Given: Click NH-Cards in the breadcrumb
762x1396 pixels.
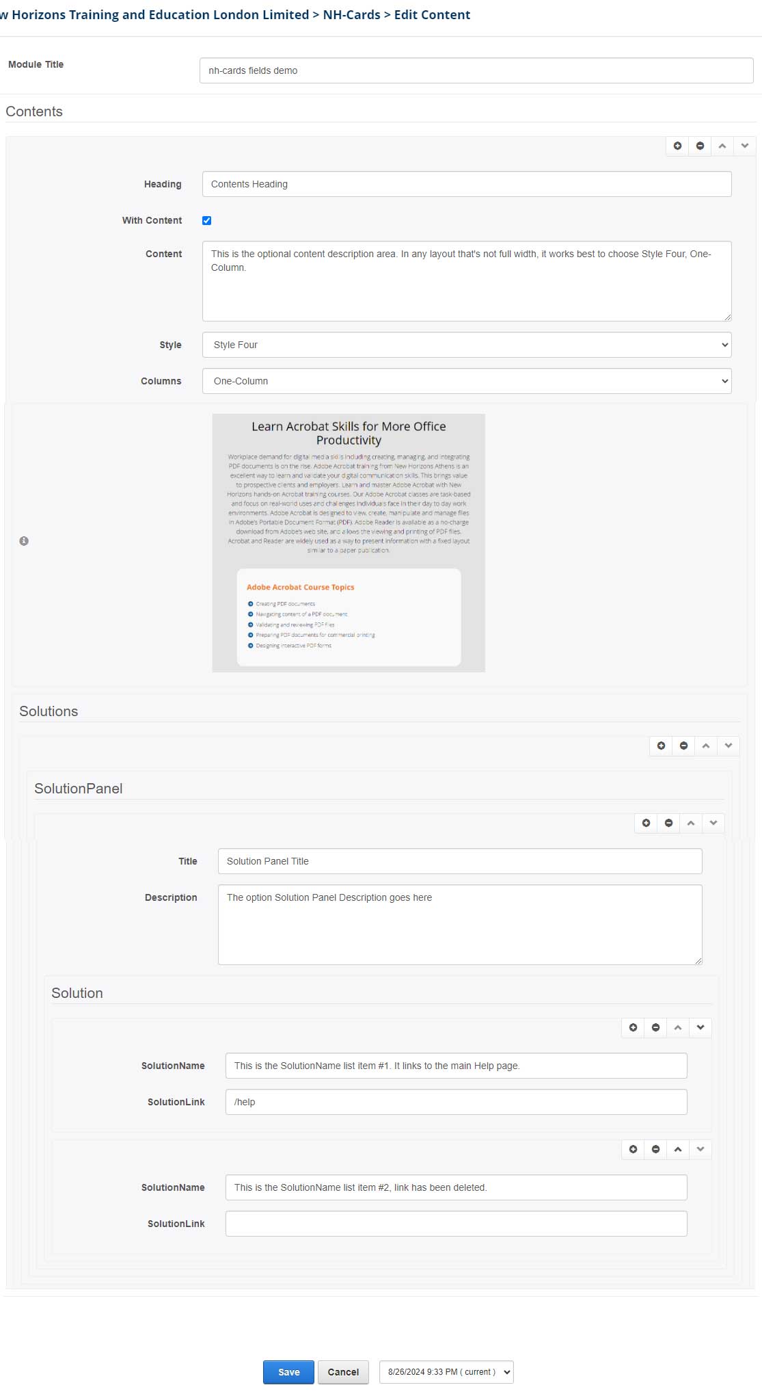Looking at the screenshot, I should point(351,15).
